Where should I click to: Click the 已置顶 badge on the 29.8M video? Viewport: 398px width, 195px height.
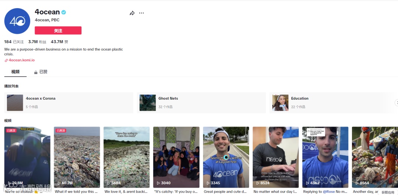[x=11, y=131]
